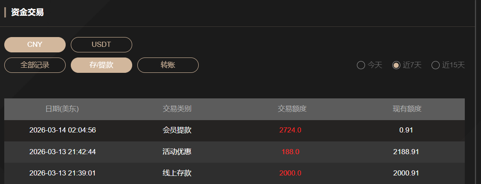The height and width of the screenshot is (184, 481).
Task: Click the 交易类别 column header
Action: (x=177, y=109)
